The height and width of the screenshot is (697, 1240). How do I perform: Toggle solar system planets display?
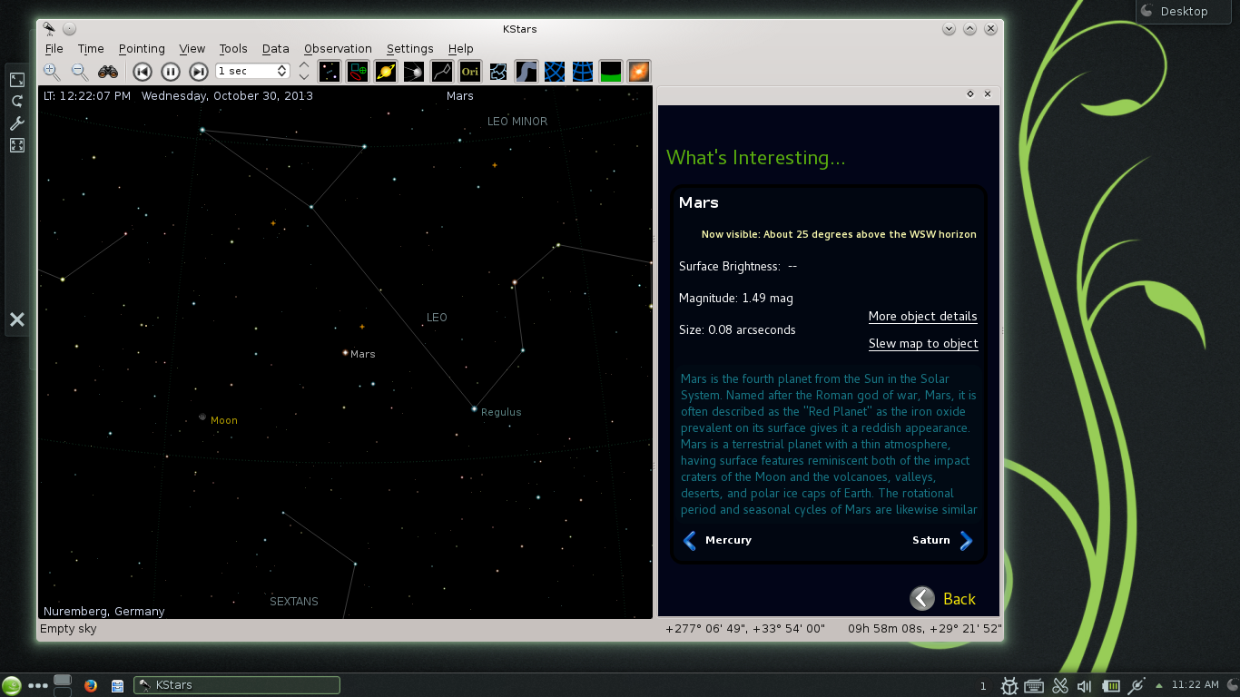click(x=386, y=72)
